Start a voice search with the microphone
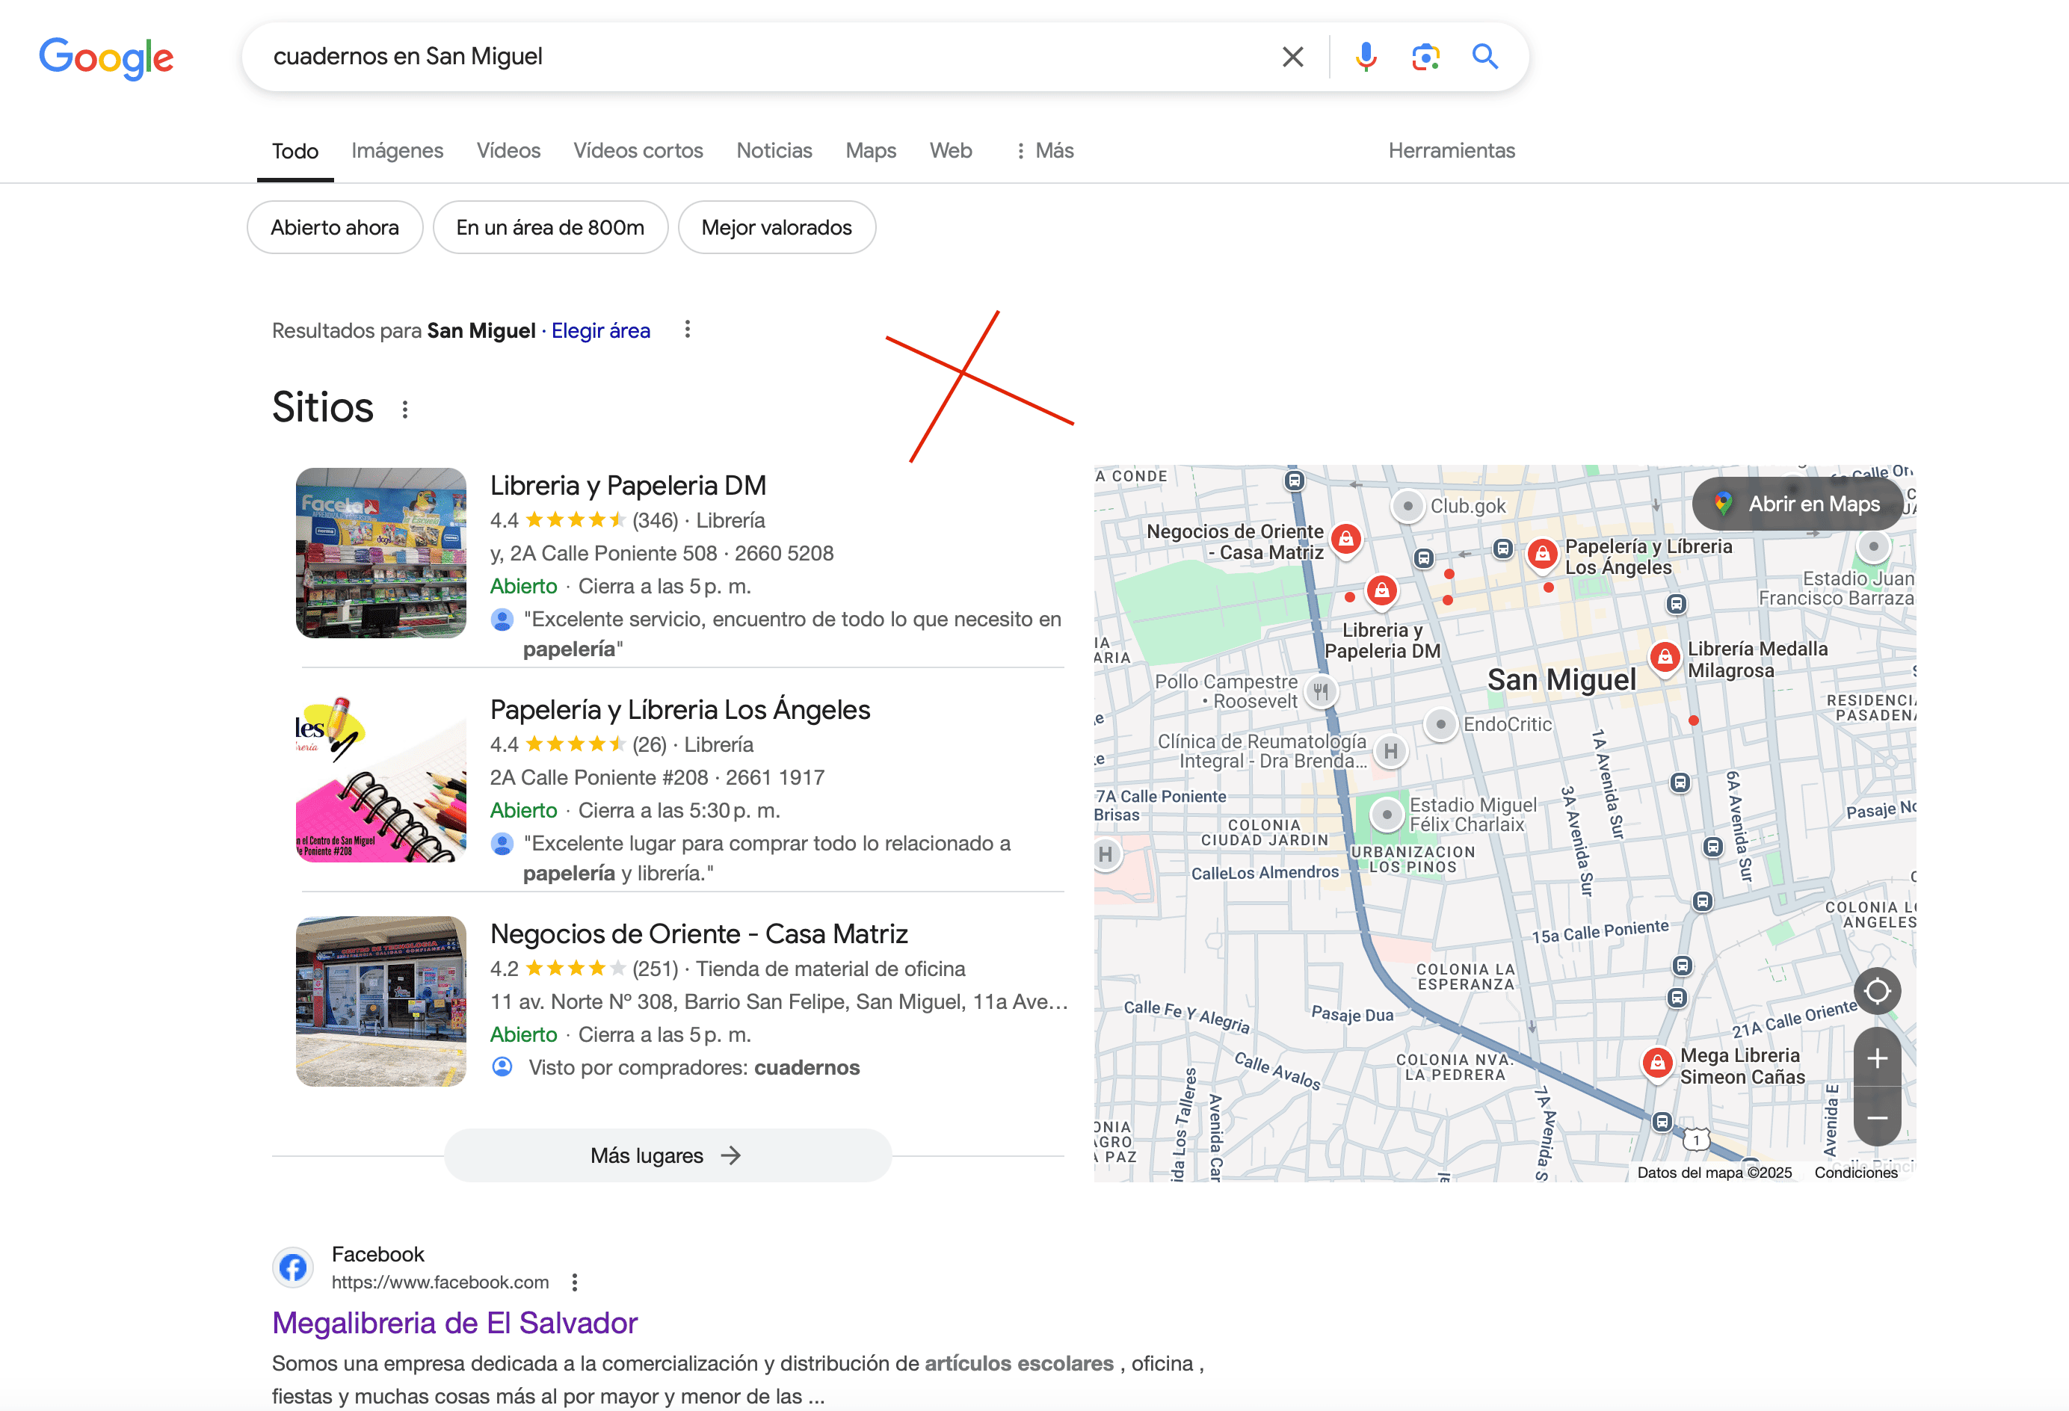Viewport: 2069px width, 1411px height. coord(1366,57)
